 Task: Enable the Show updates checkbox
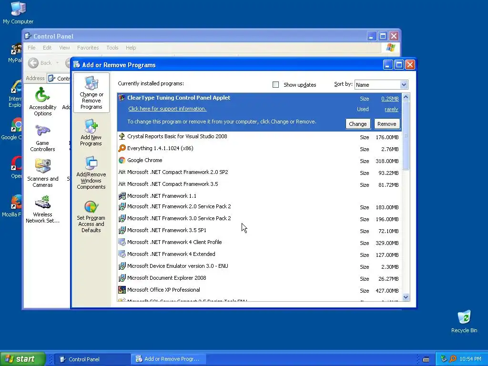pyautogui.click(x=275, y=85)
